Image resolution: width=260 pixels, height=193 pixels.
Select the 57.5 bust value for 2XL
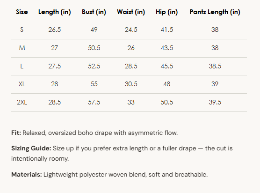[94, 102]
